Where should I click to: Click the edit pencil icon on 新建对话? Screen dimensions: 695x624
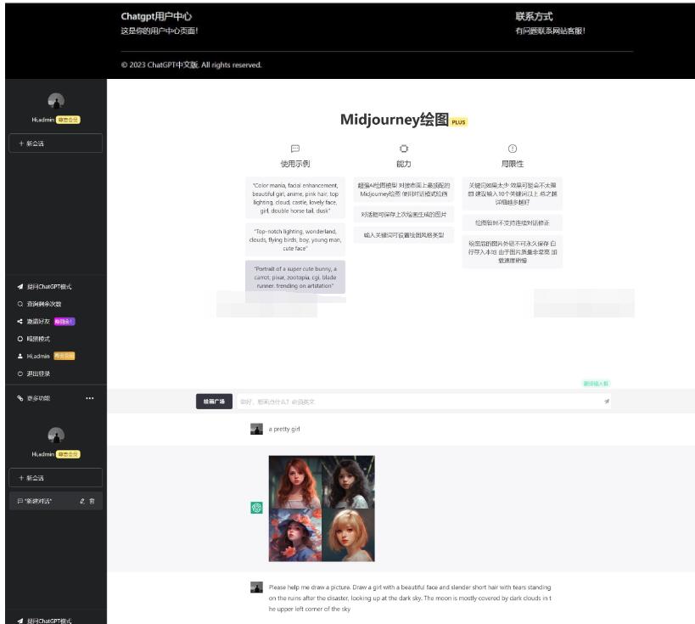(82, 501)
